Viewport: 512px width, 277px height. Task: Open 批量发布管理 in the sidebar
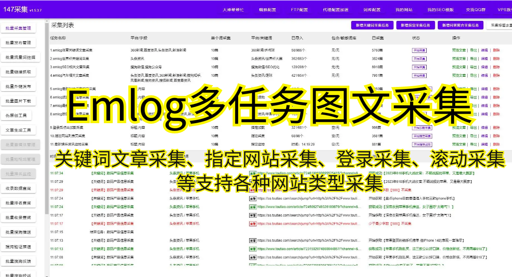[18, 43]
